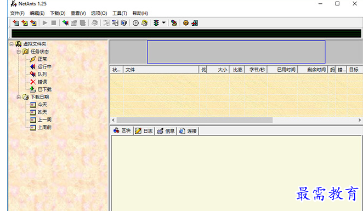This screenshot has height=211, width=363.
Task: Click the third add-job icon with blue globe
Action: click(33, 23)
